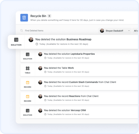Click clock icon under Table Work
Screen dimensions: 139x134
click(45, 72)
